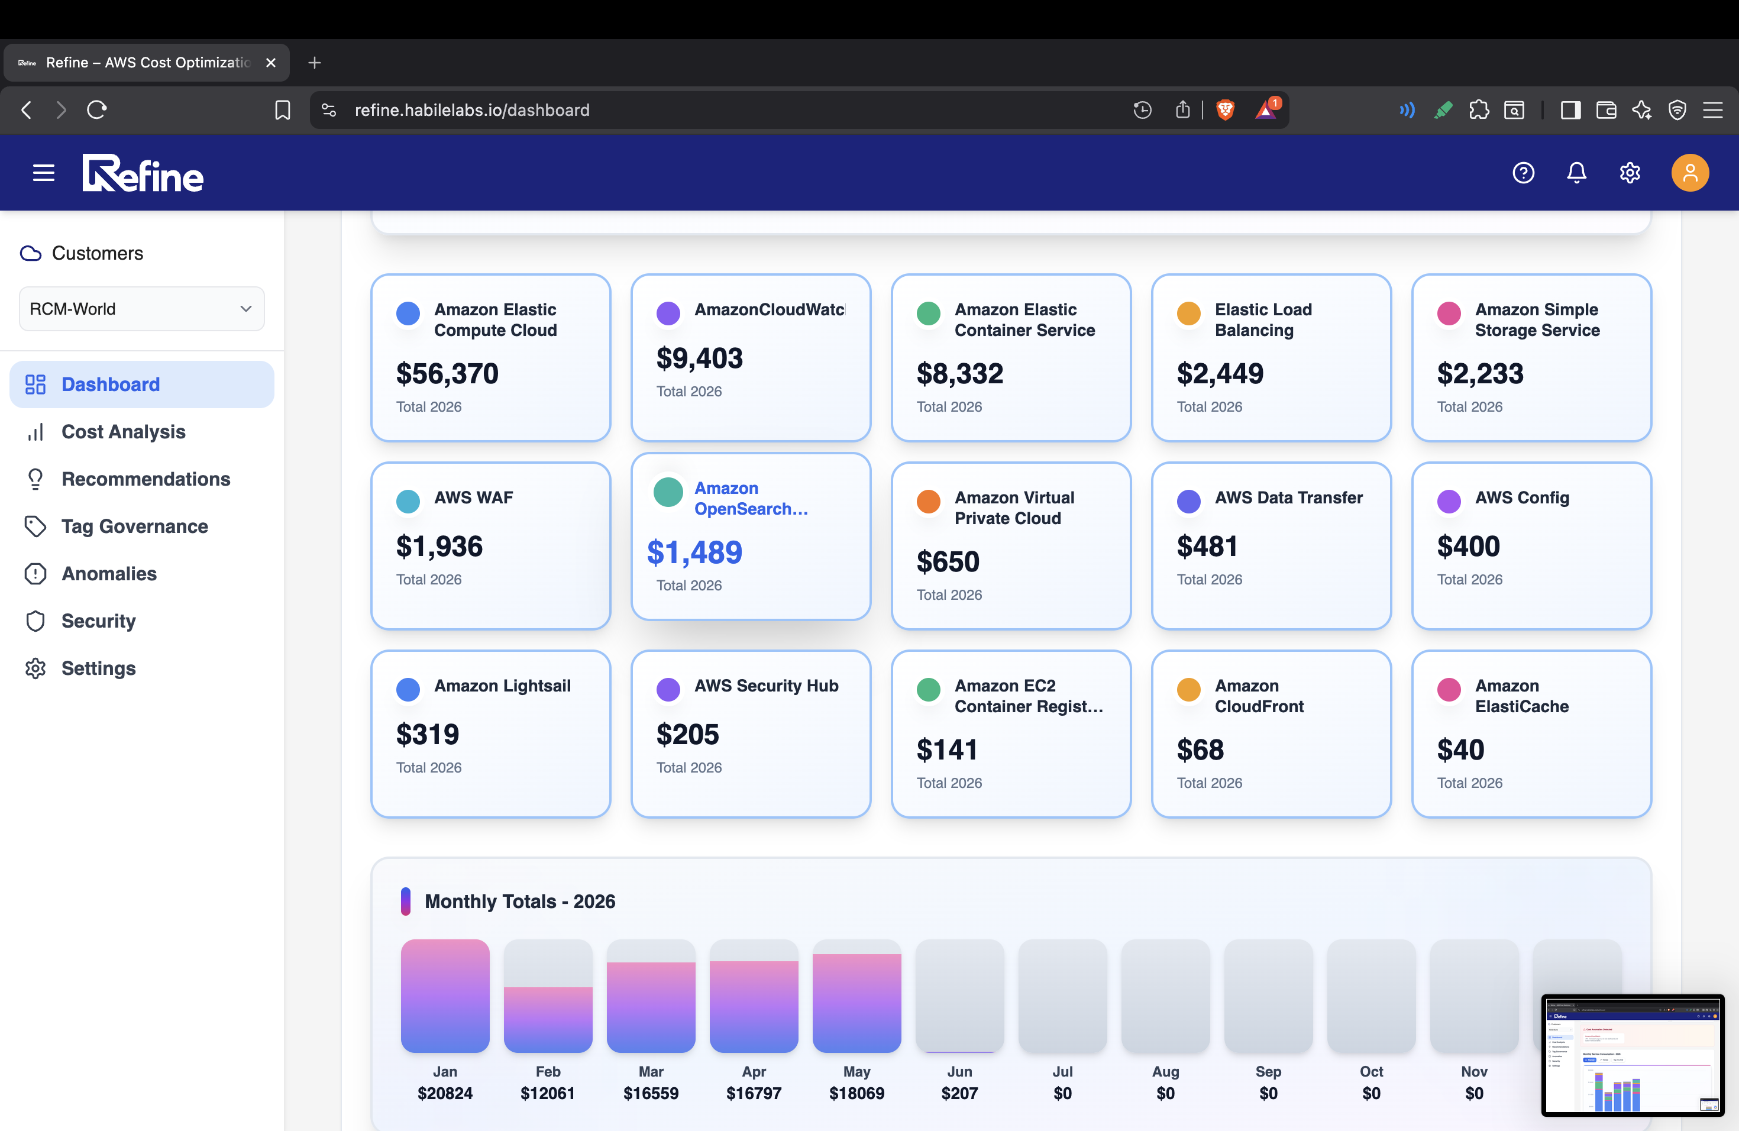The image size is (1739, 1131).
Task: Open the Amazon Elastic Compute Cloud card
Action: click(x=491, y=358)
